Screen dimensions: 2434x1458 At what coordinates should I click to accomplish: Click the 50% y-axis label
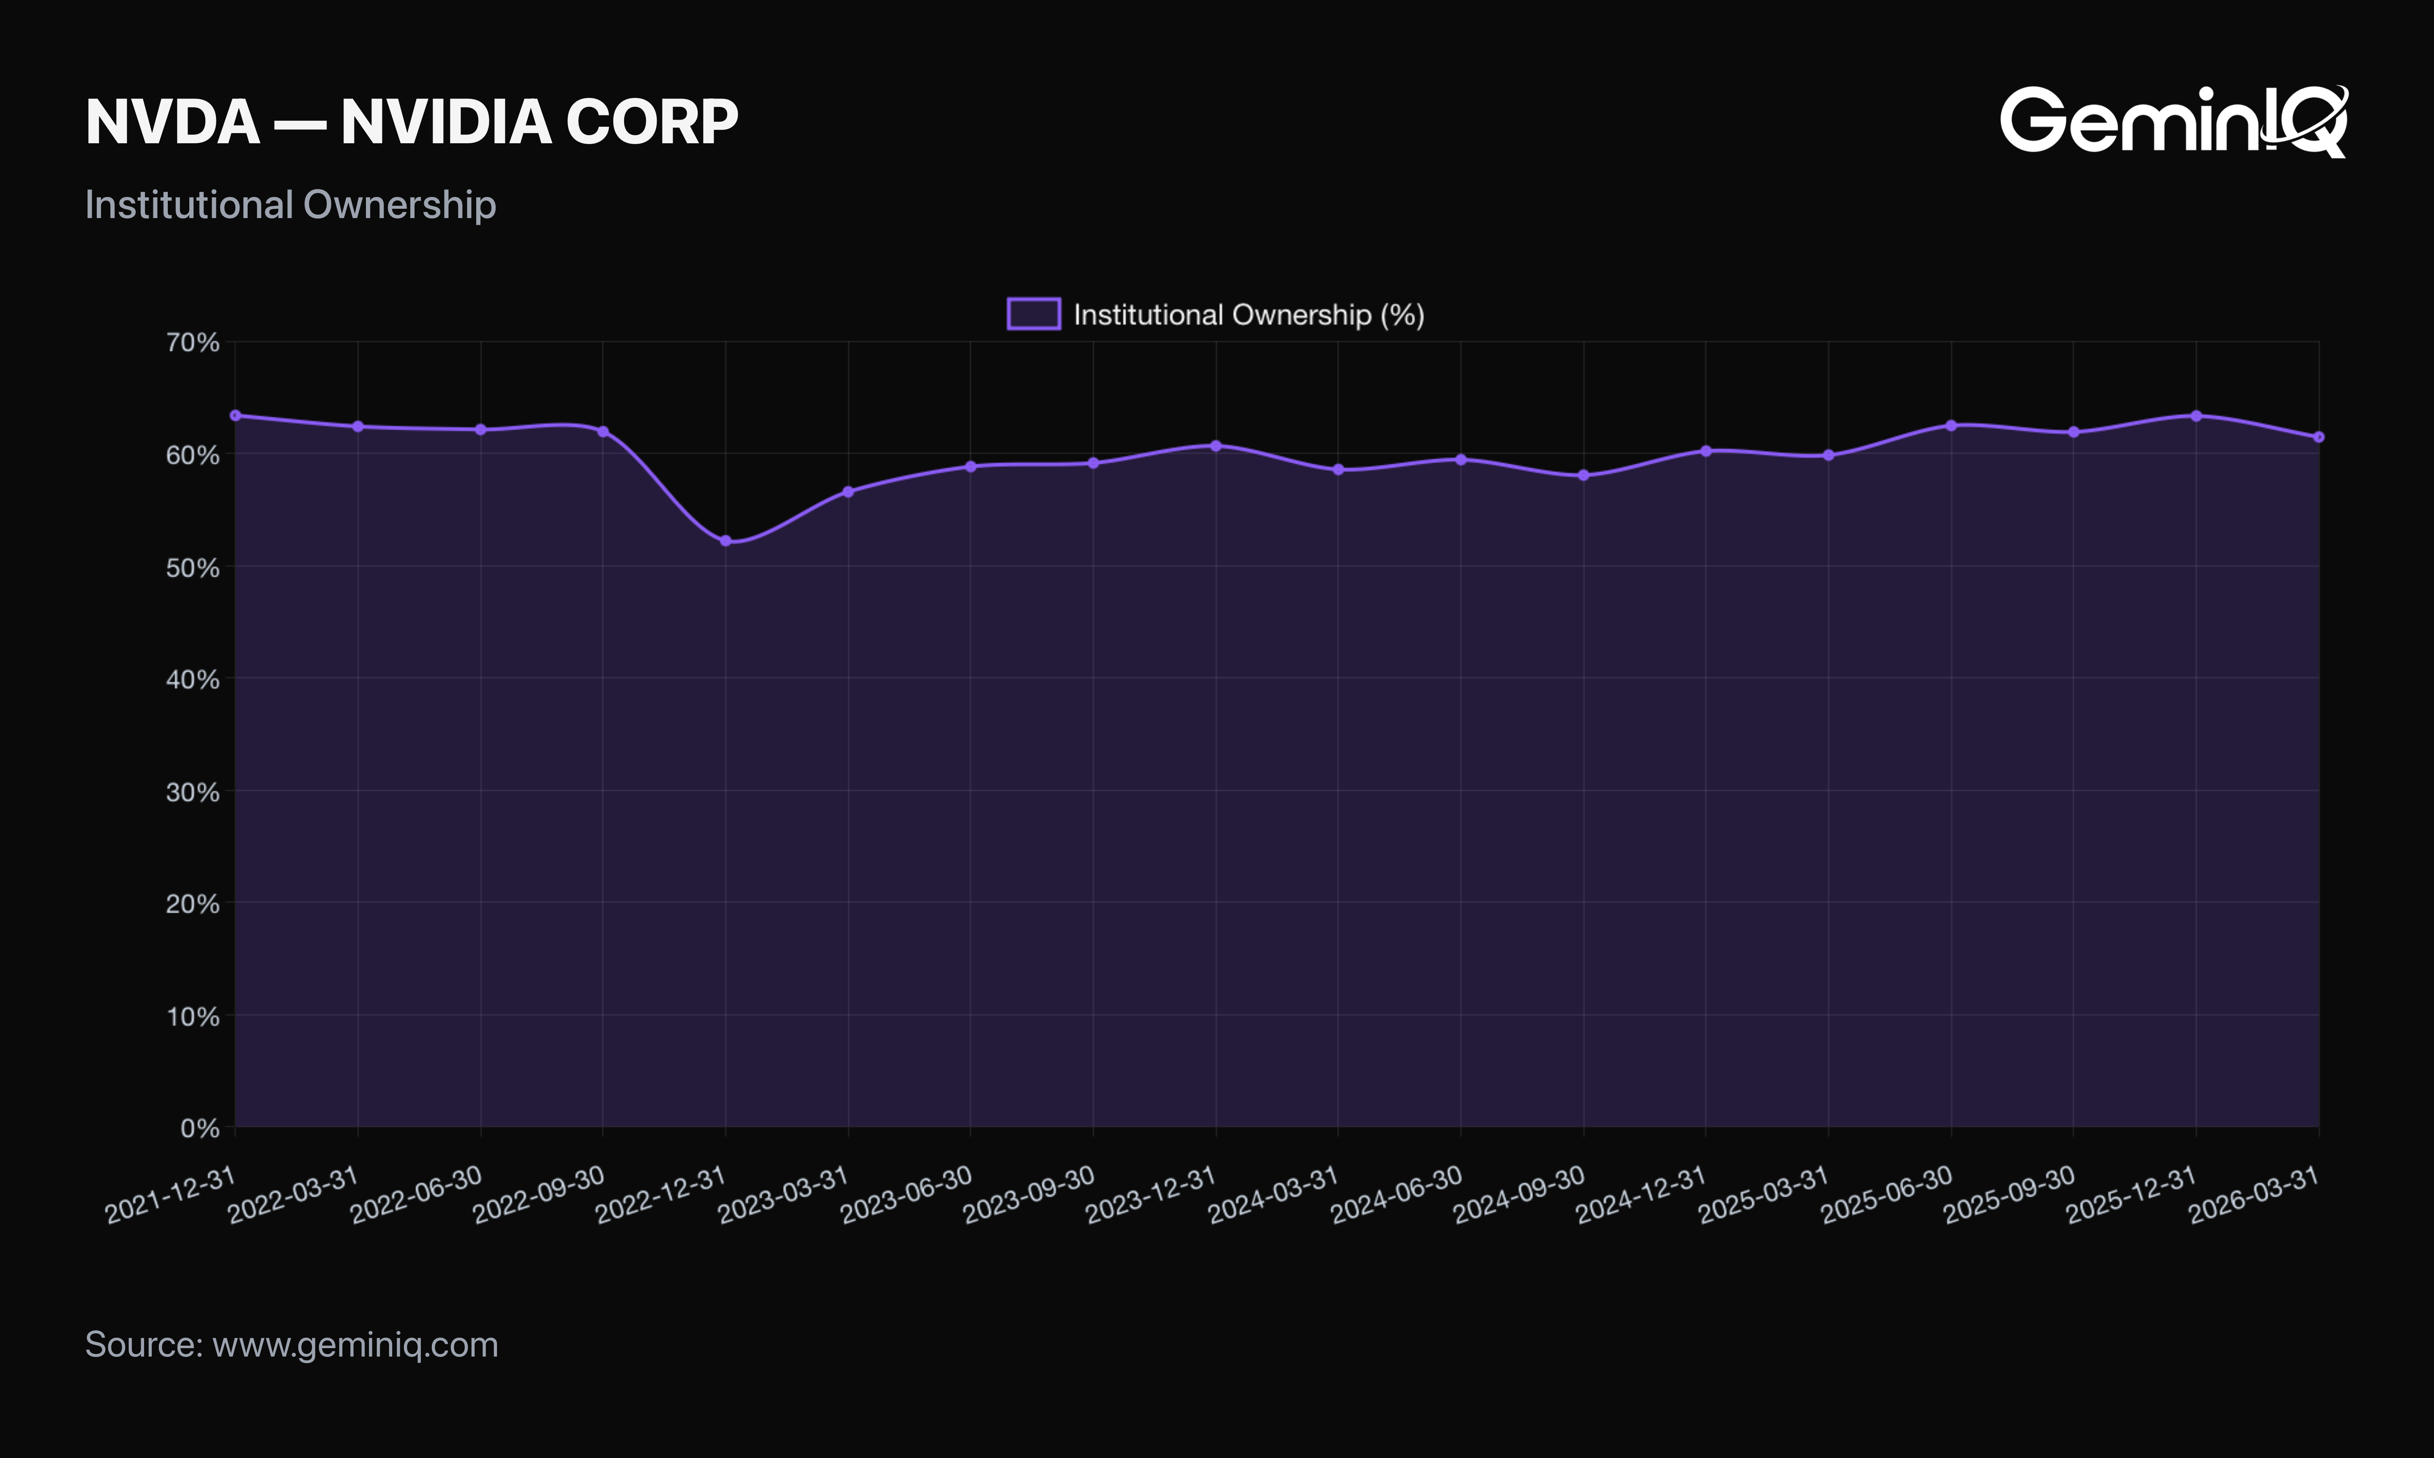(193, 568)
